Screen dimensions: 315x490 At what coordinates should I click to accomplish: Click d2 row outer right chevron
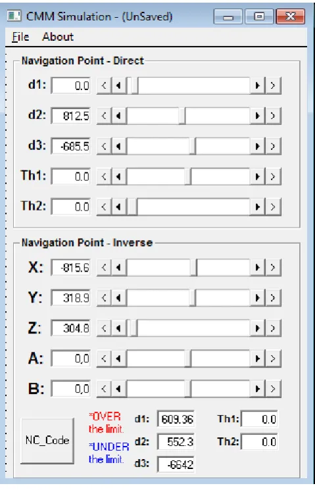(273, 116)
